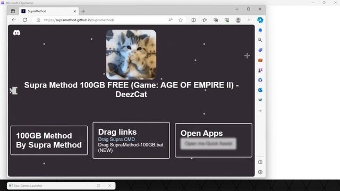Launch Copilot from Edge sidebar
This screenshot has width=340, height=191.
[260, 20]
